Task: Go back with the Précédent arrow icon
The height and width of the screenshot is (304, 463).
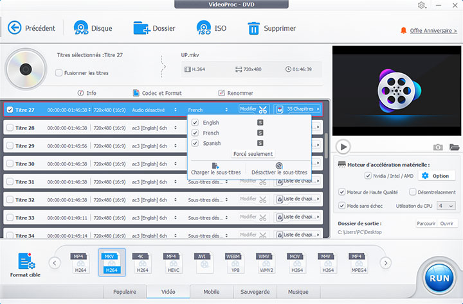Action: coord(14,28)
